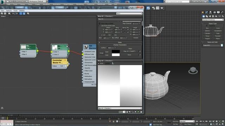
Task: Select the Shapes category icon
Action: coord(207,16)
